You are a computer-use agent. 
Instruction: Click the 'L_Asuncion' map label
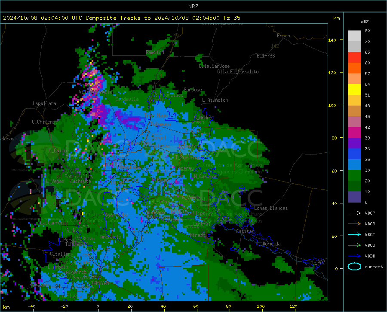pyautogui.click(x=215, y=100)
